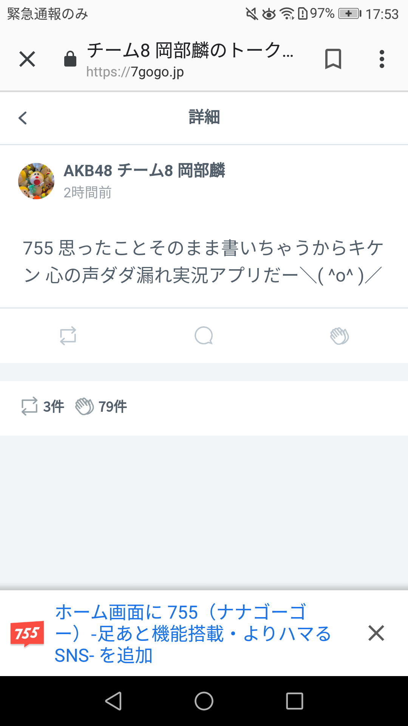Screen dimensions: 408x726
Task: Open the 岡部麟 profile avatar
Action: pyautogui.click(x=36, y=181)
